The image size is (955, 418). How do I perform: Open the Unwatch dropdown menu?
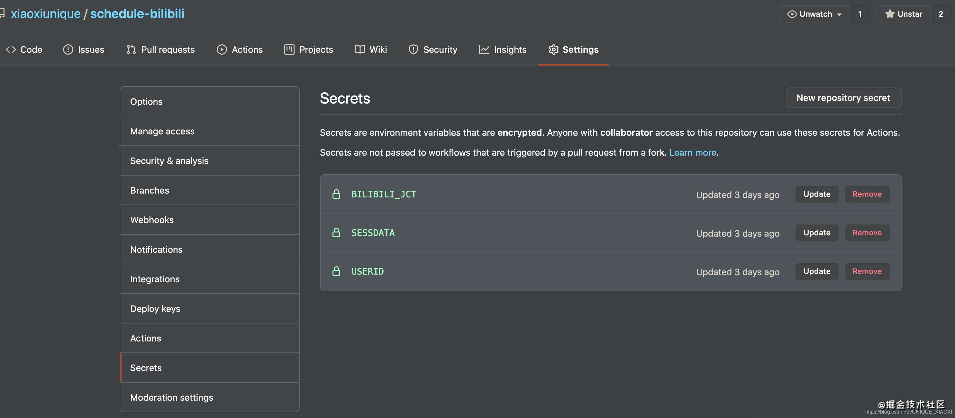[x=814, y=14]
